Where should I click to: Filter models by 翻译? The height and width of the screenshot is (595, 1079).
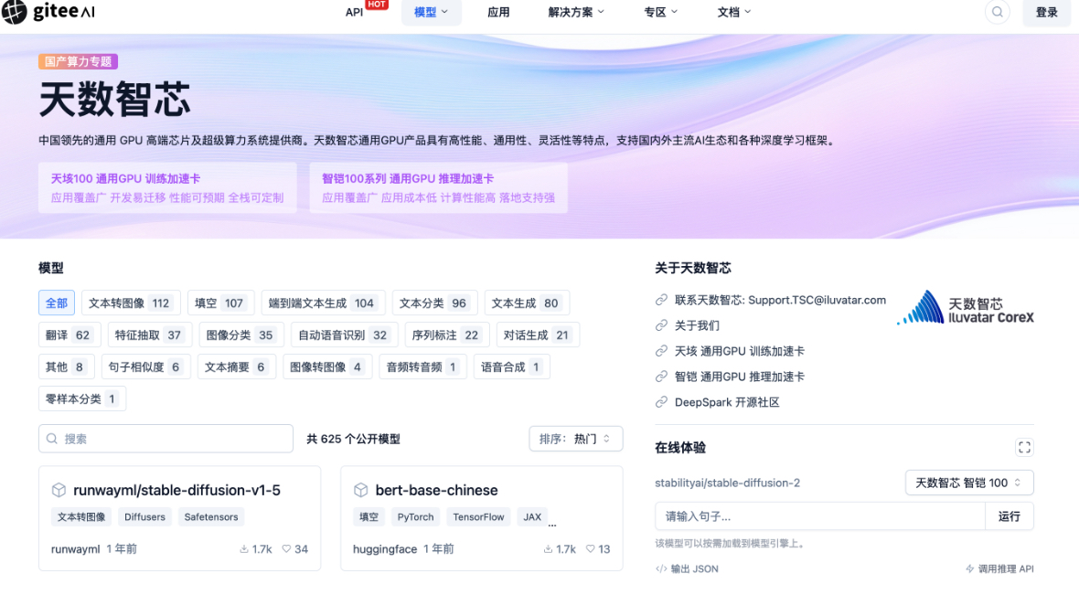click(69, 335)
